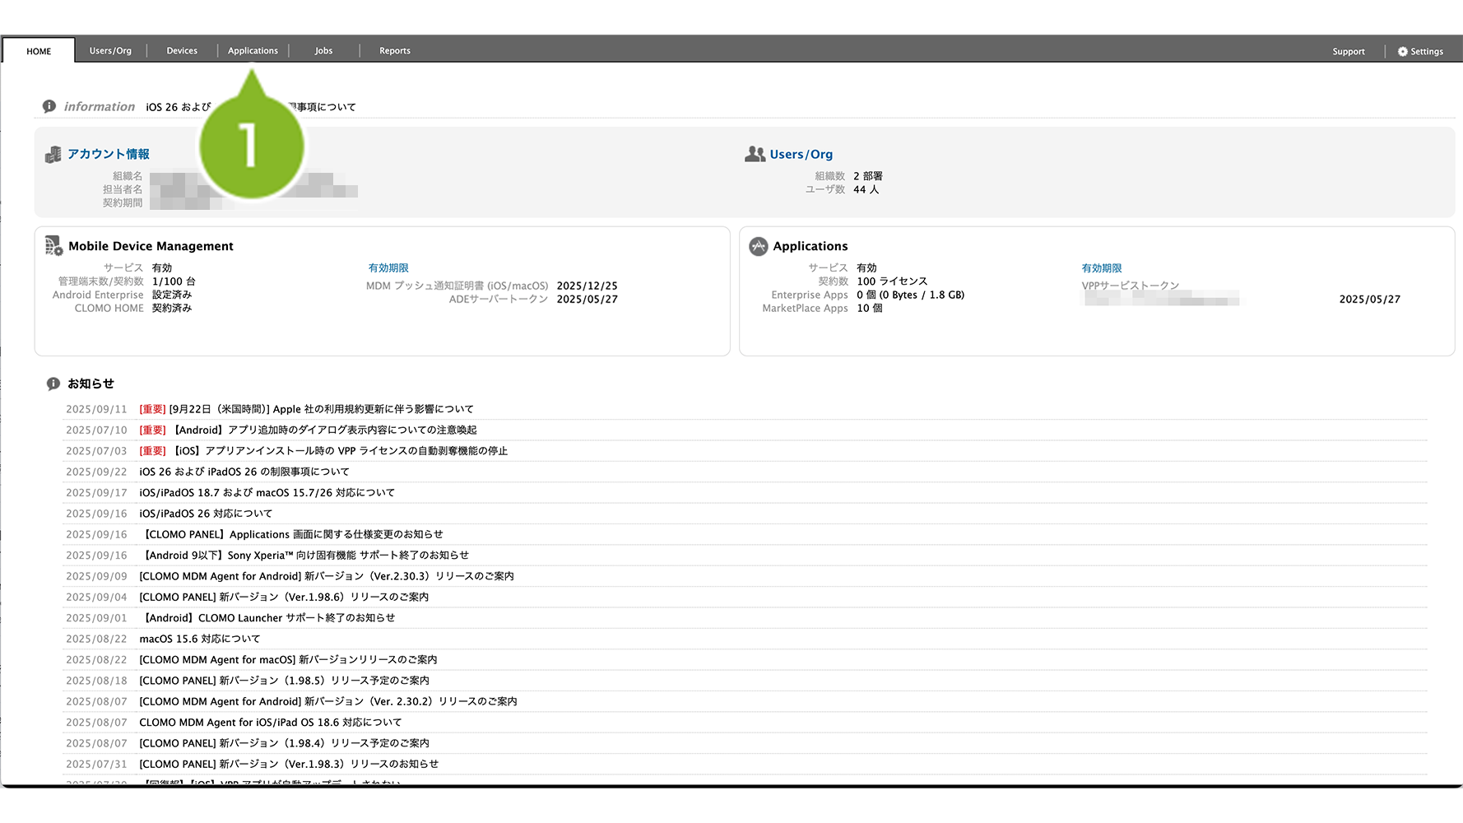Open the macOS 15.6 対応について notice
This screenshot has height=823, width=1463.
[200, 639]
